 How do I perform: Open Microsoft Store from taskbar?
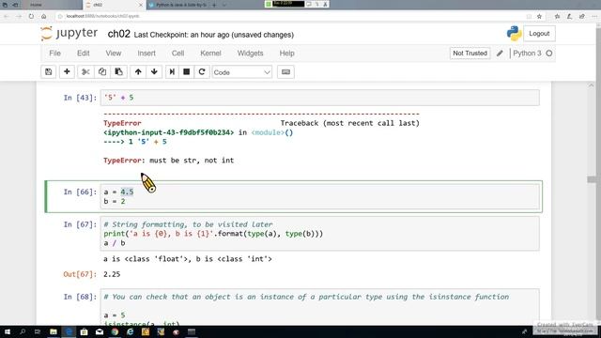tap(84, 331)
